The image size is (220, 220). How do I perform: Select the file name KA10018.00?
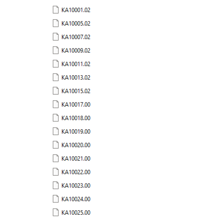coord(76,118)
